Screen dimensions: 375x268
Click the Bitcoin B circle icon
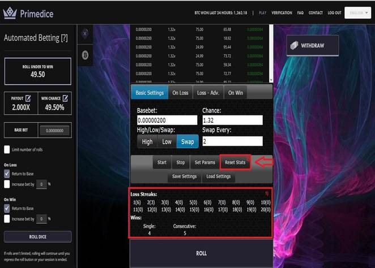point(85,55)
